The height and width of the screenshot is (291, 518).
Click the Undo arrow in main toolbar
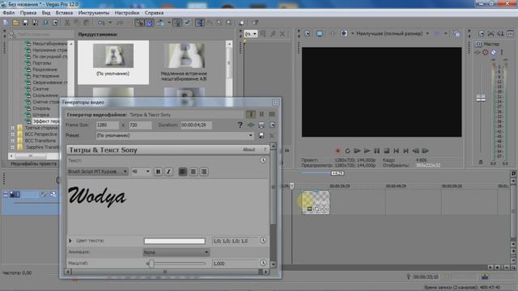pos(101,23)
